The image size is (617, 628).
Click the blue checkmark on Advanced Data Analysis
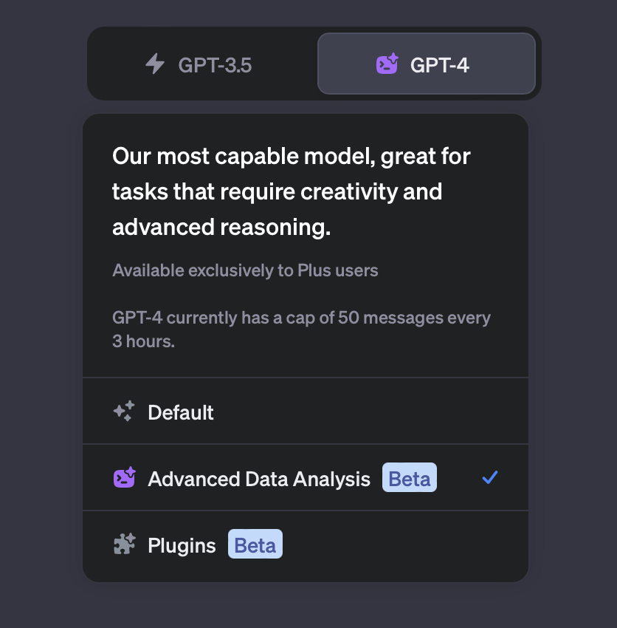click(490, 477)
